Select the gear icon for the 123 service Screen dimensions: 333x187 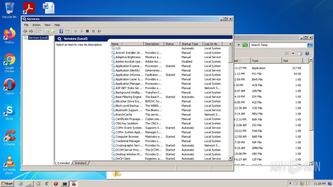click(x=113, y=48)
